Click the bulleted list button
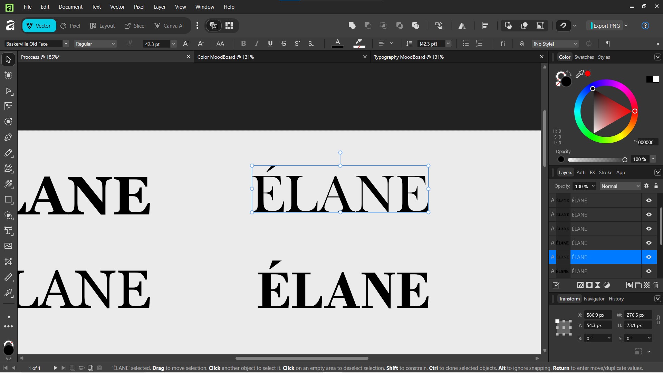The image size is (663, 373). click(x=466, y=44)
